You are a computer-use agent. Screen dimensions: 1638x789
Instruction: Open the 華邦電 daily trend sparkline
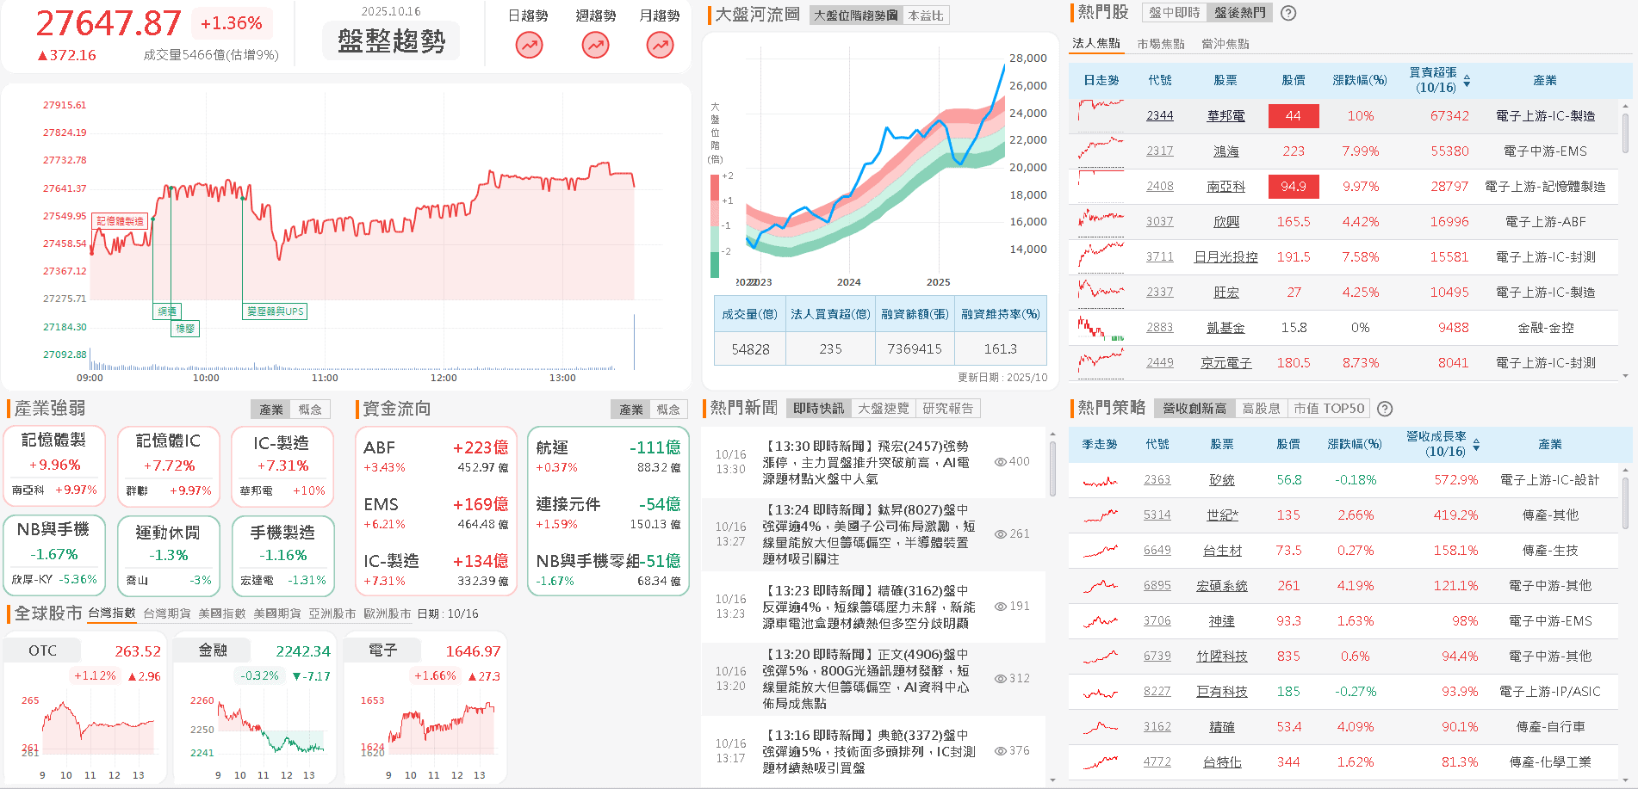coord(1101,115)
